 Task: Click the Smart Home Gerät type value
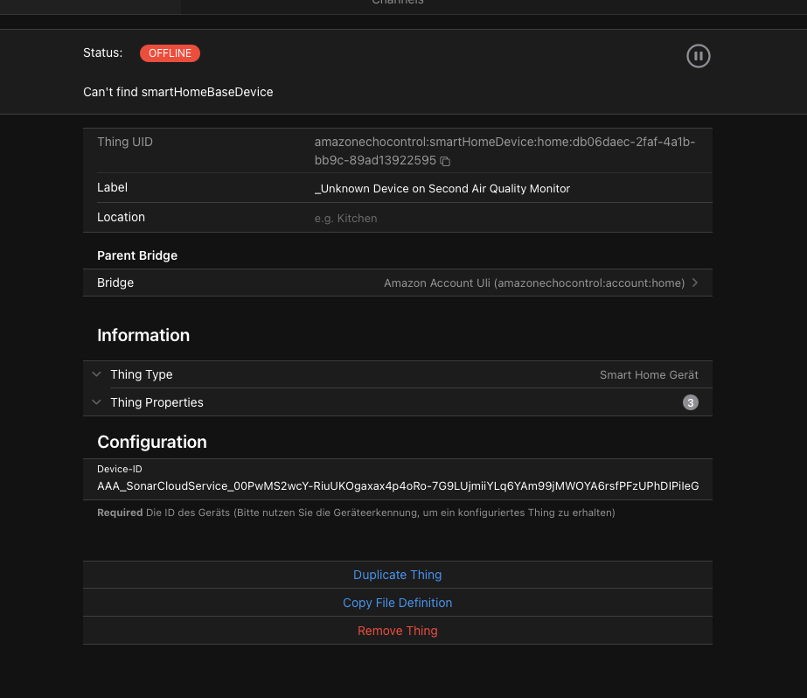pos(649,375)
